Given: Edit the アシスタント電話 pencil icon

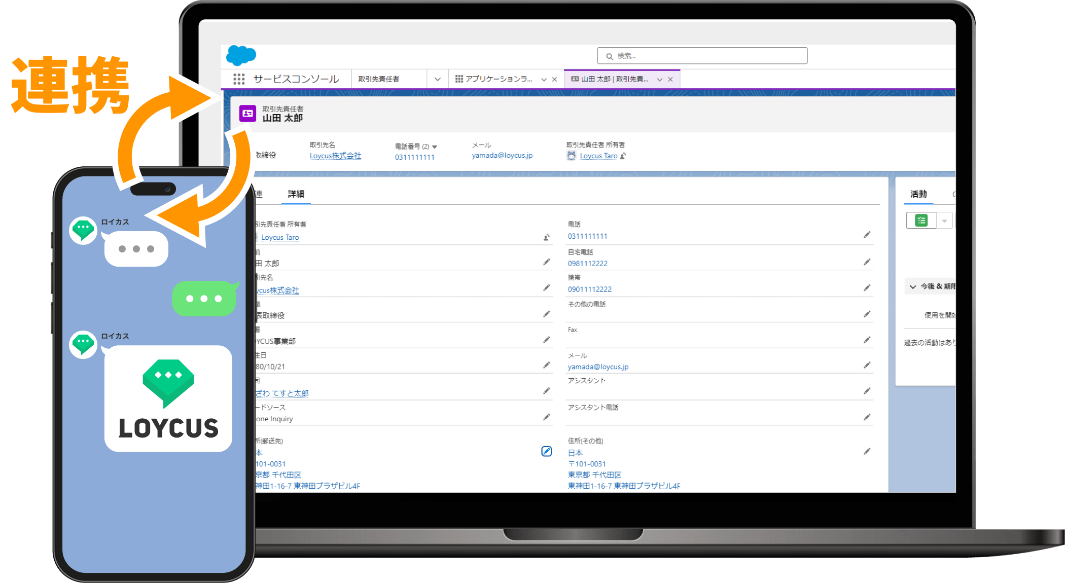Looking at the screenshot, I should pyautogui.click(x=867, y=417).
